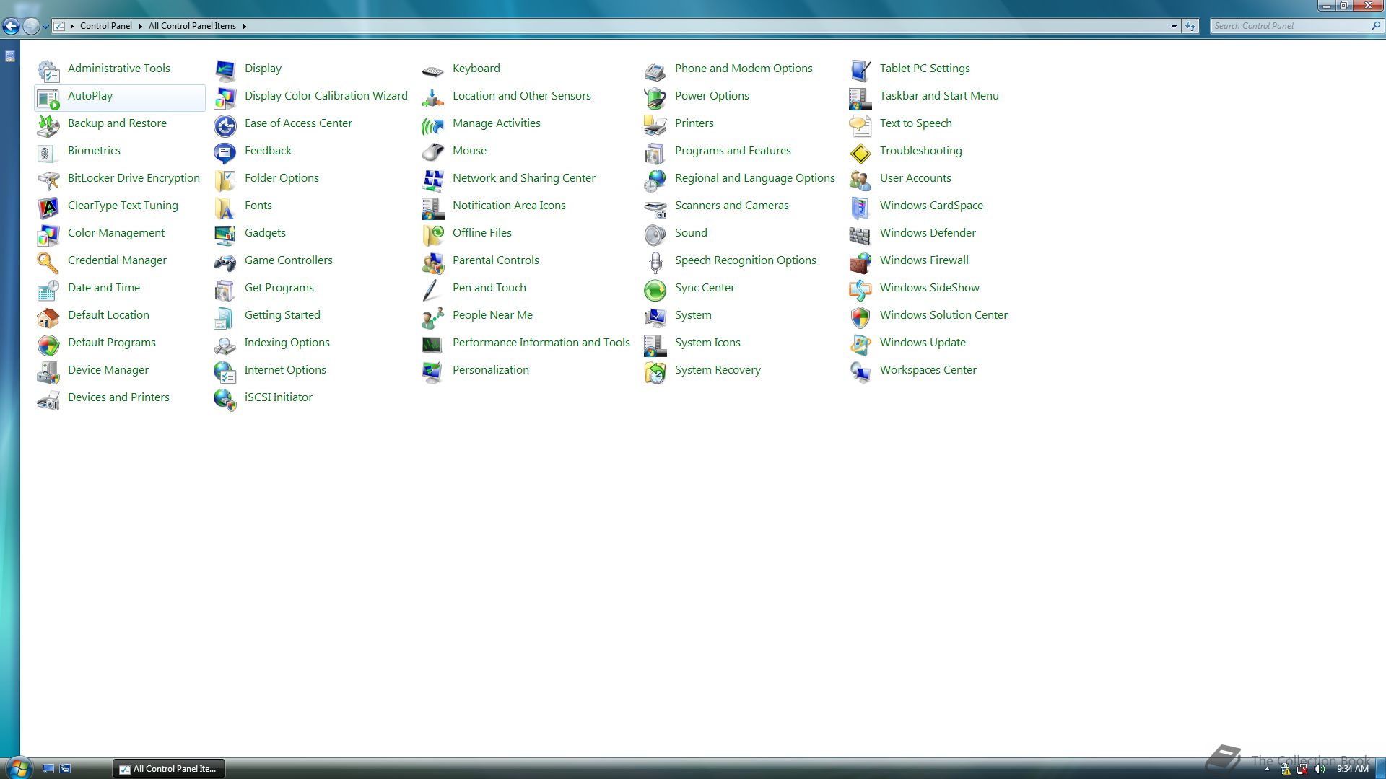Open Performance Information and Tools link
The width and height of the screenshot is (1386, 779).
coord(541,342)
